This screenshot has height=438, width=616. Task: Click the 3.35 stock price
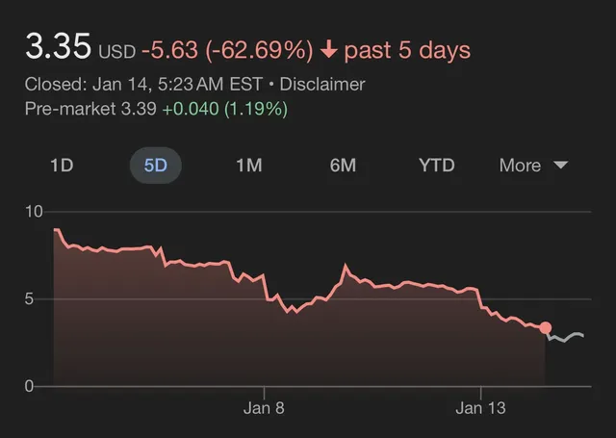coord(58,46)
